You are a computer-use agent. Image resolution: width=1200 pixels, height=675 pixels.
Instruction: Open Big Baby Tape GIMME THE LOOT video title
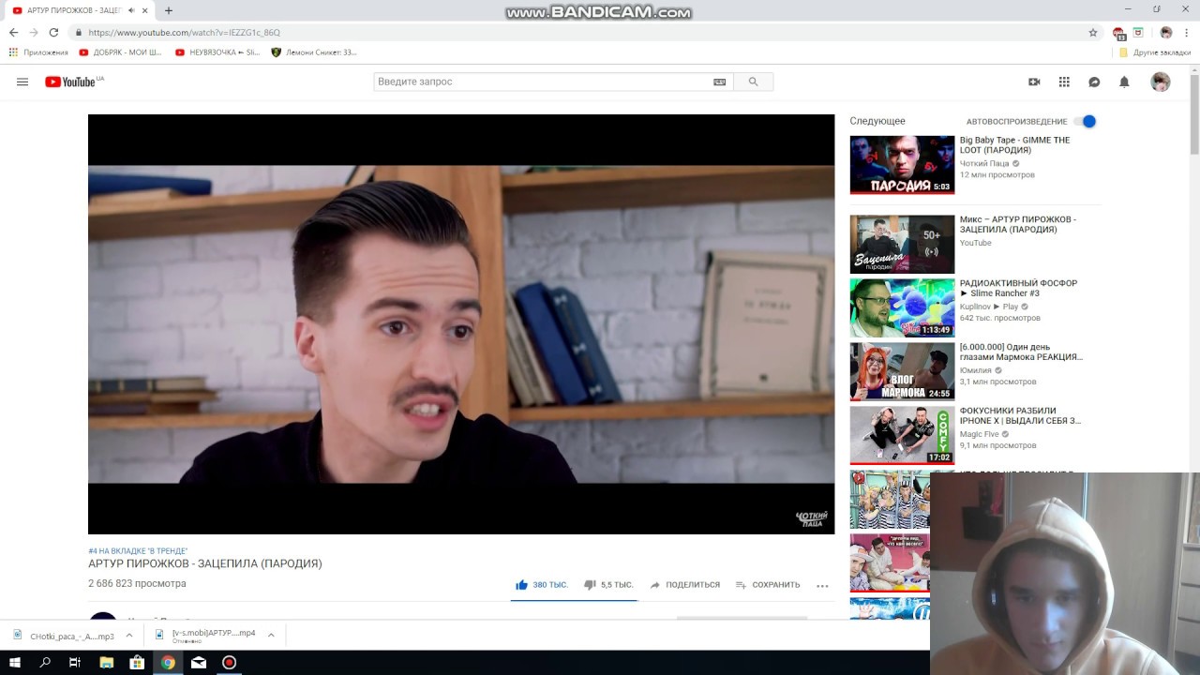1014,145
